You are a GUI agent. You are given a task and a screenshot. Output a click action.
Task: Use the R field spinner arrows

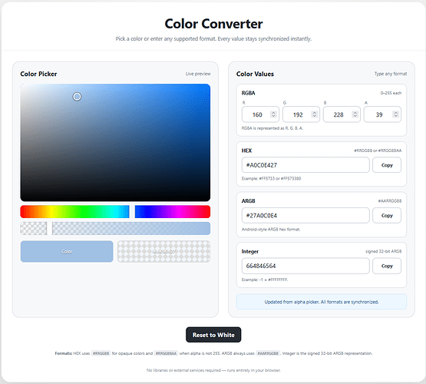(x=273, y=114)
